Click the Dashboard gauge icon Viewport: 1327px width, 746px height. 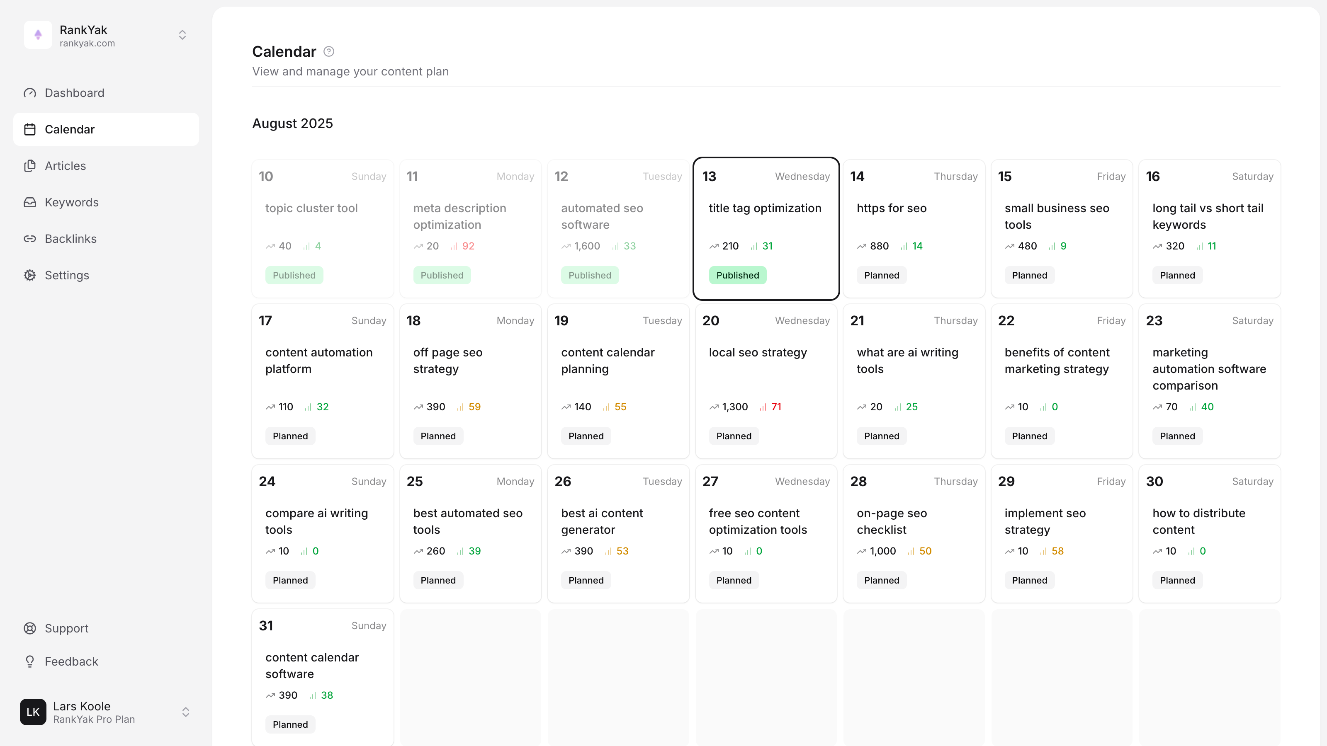(x=30, y=93)
